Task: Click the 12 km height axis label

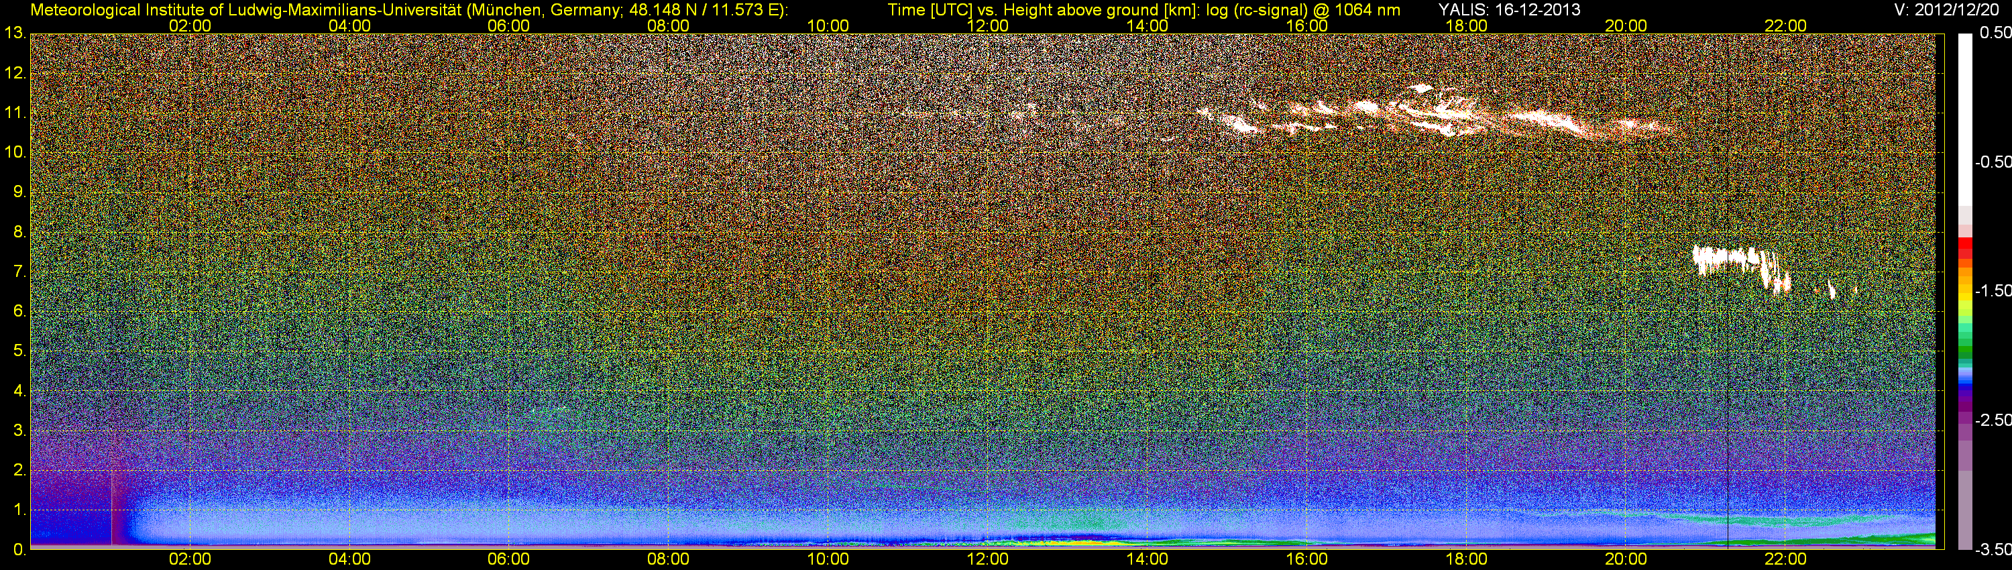Action: [15, 73]
